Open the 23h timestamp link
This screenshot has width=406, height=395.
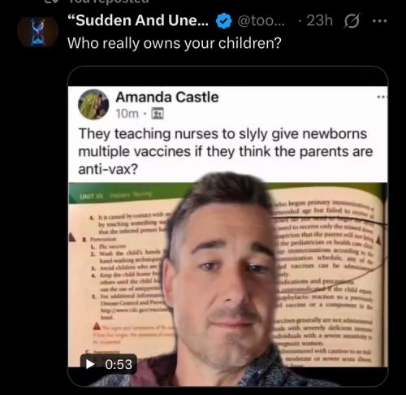pos(319,20)
